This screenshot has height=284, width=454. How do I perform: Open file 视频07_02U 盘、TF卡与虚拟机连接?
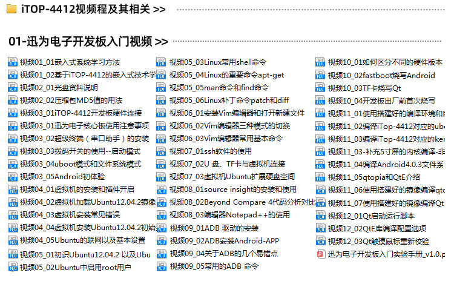pyautogui.click(x=227, y=164)
